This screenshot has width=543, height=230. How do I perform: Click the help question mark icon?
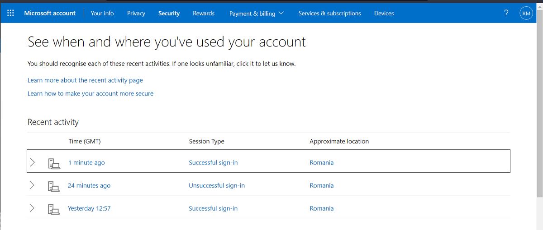506,13
